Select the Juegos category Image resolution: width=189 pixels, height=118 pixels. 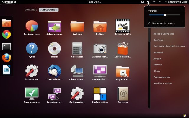[157, 58]
